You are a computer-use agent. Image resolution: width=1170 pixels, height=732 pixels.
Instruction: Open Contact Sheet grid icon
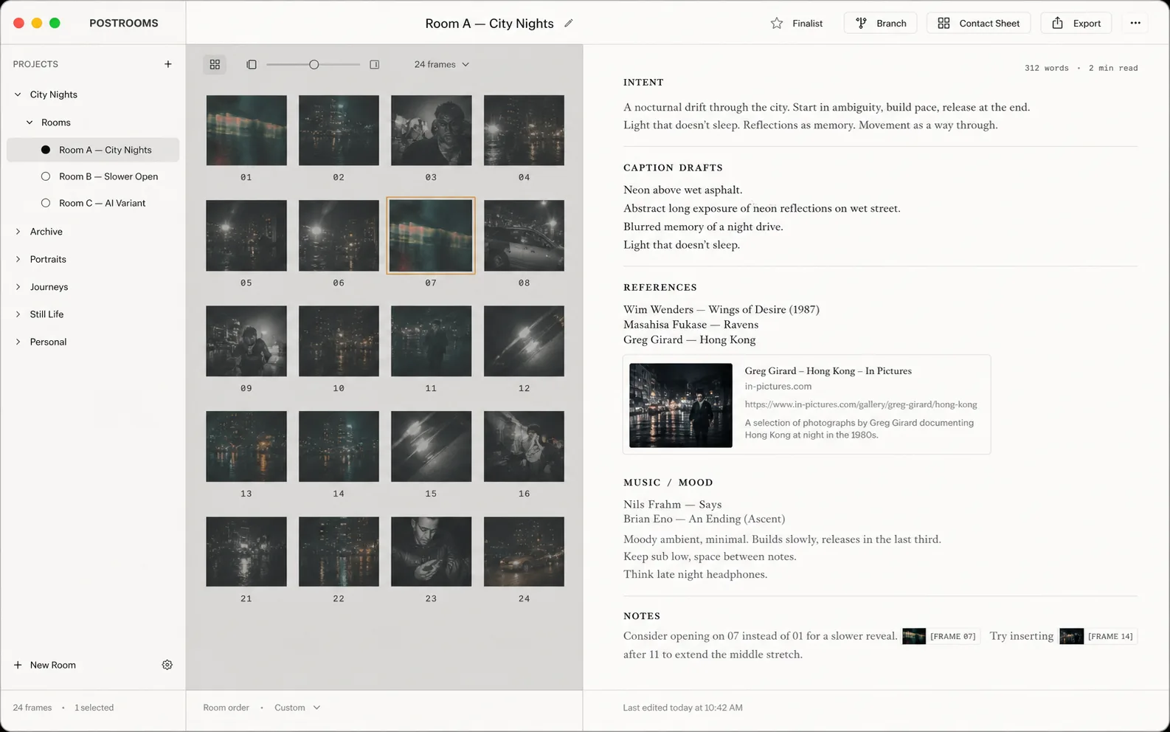pos(944,23)
